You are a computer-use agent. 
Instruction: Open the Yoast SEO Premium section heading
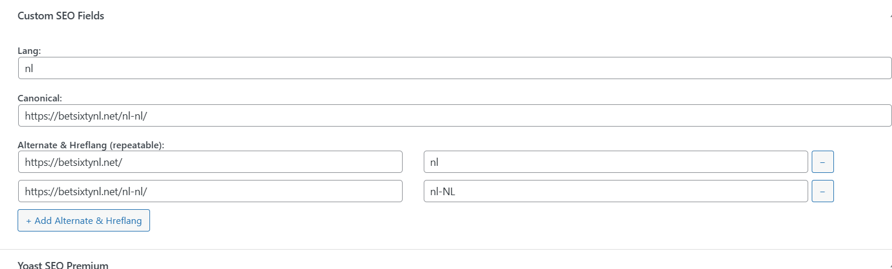pos(63,265)
